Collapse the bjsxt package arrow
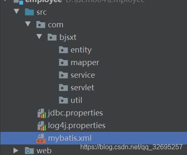The image size is (187, 155). pos(40,37)
